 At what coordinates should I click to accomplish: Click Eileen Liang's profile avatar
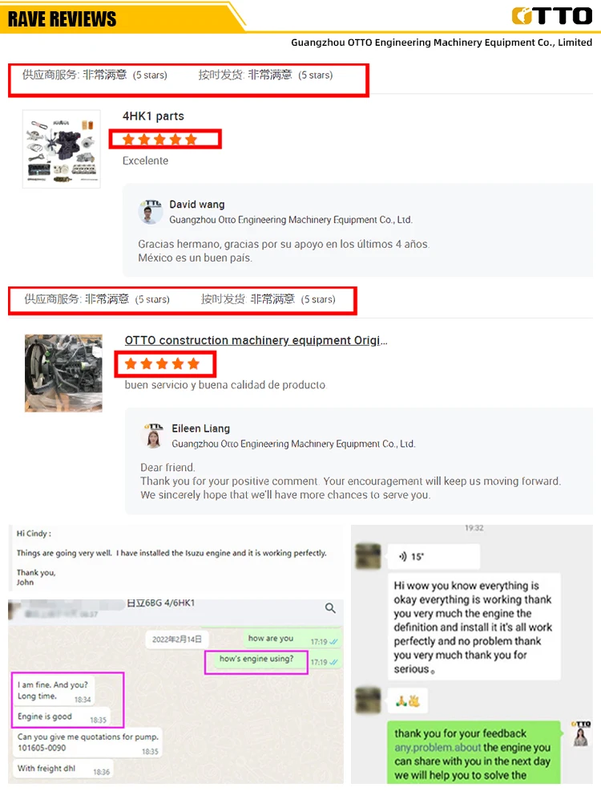(153, 436)
